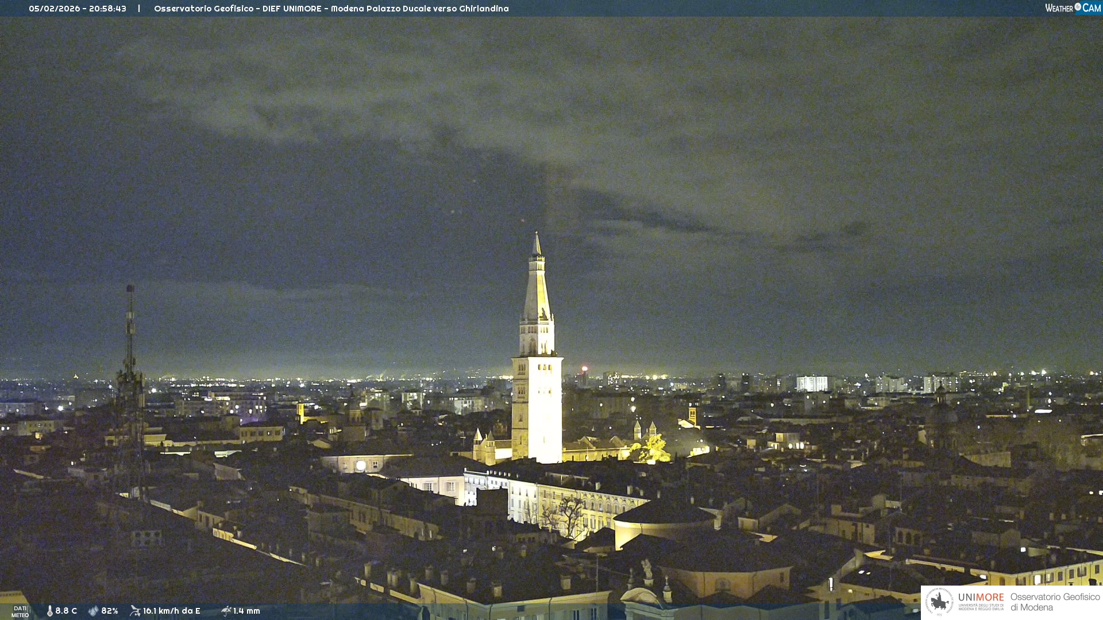Click the WeatherCam logo
Screen dimensions: 1103x620
tap(1072, 8)
